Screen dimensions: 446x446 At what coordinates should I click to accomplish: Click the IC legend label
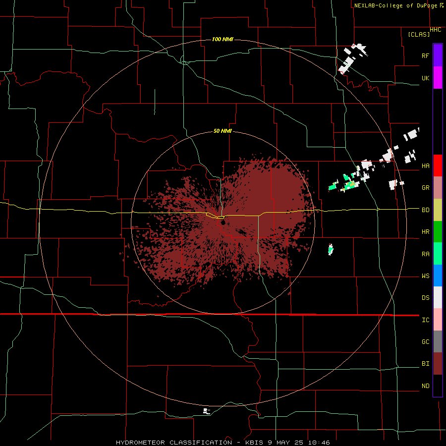[x=425, y=320]
